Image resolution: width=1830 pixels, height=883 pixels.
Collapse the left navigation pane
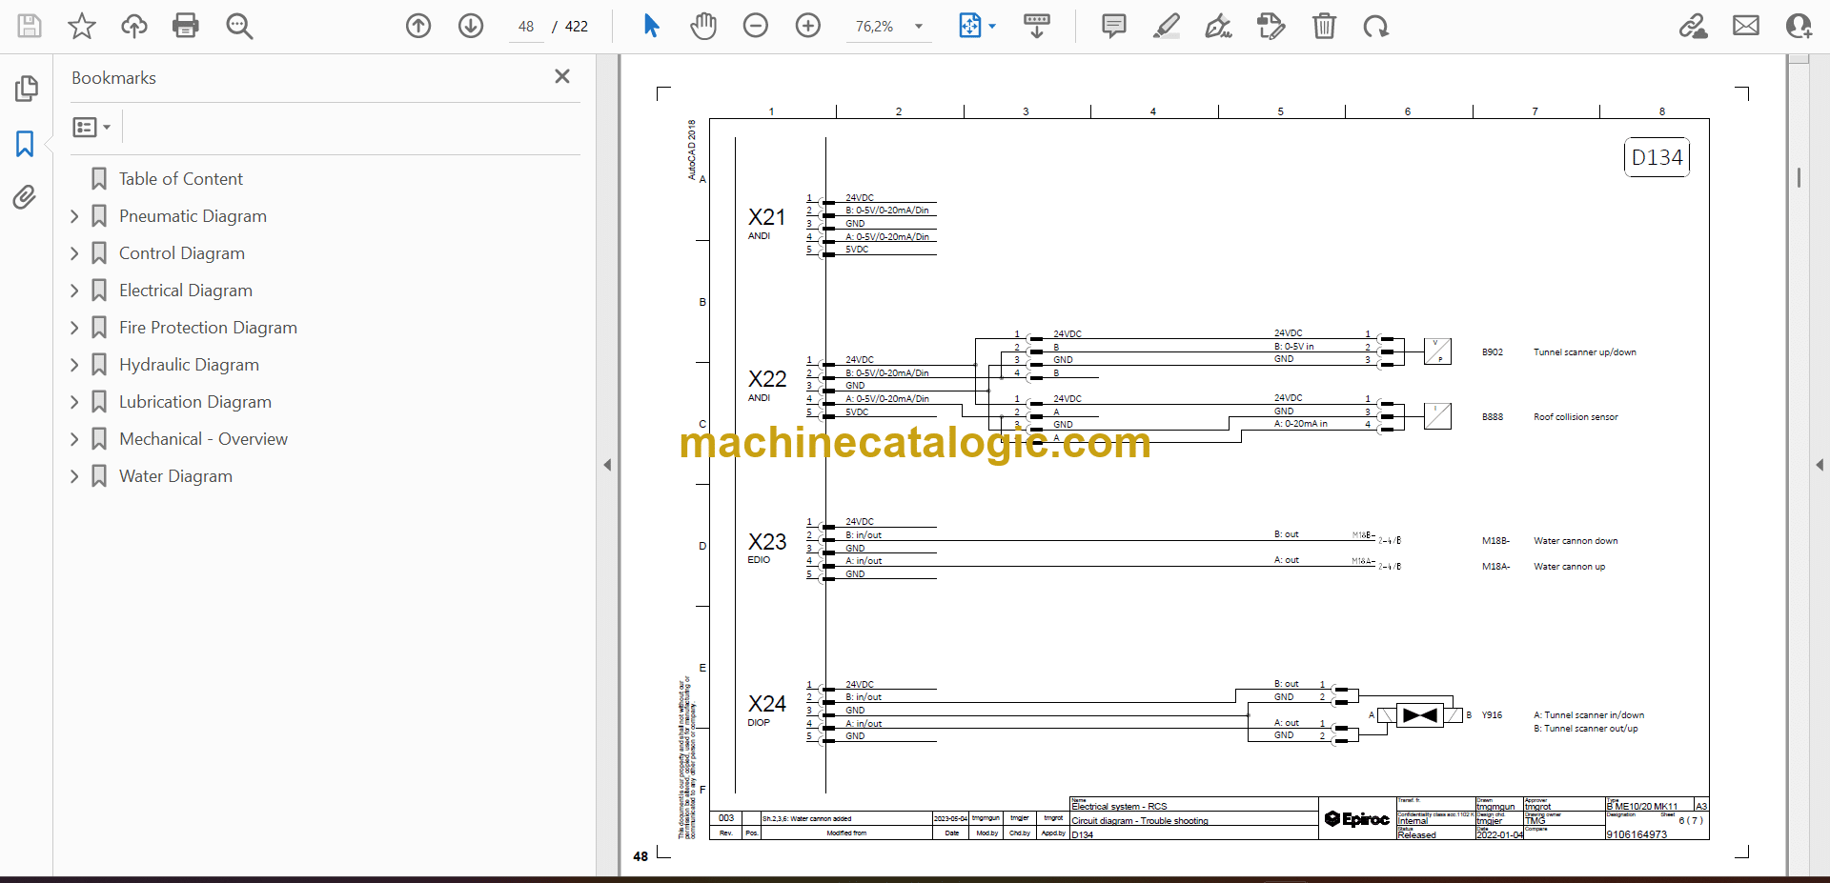607,465
